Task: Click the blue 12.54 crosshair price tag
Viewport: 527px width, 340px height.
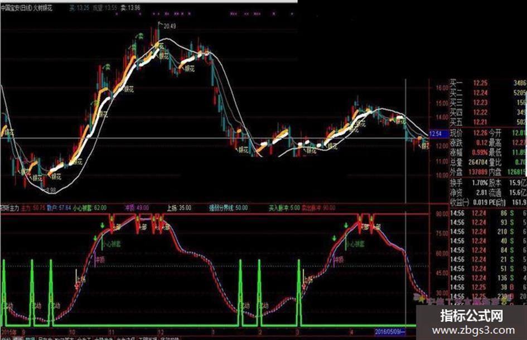Action: (439, 134)
